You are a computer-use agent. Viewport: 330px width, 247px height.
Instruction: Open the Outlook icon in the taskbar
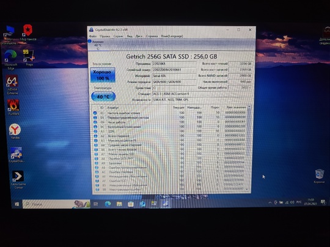(x=142, y=204)
